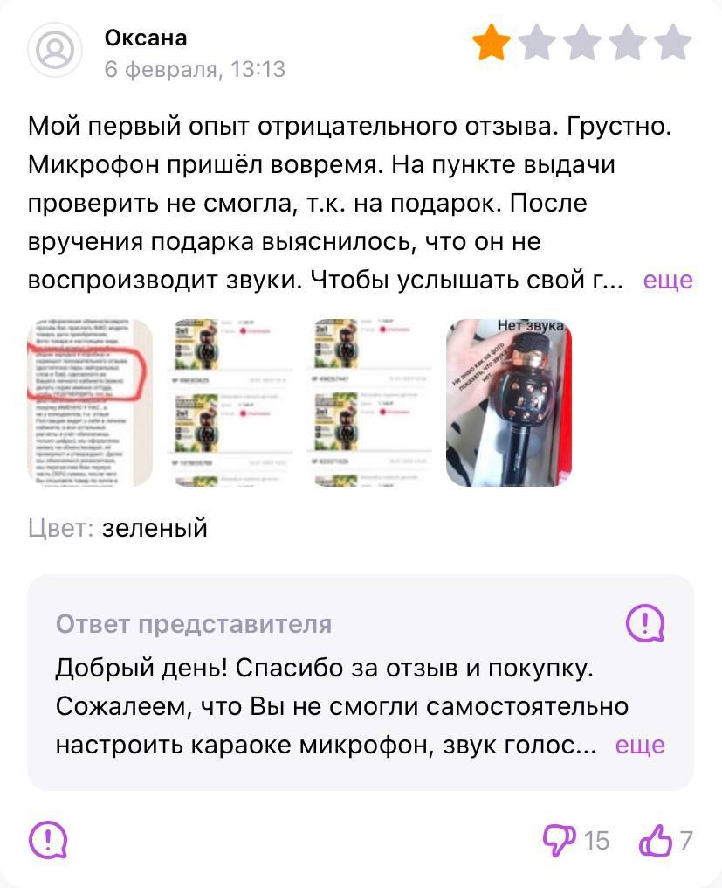Click the like count 7
The height and width of the screenshot is (888, 722).
tap(686, 841)
